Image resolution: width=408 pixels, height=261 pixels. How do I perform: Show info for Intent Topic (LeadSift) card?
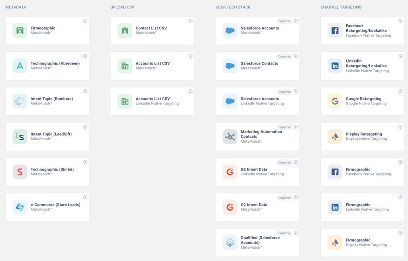(85, 127)
